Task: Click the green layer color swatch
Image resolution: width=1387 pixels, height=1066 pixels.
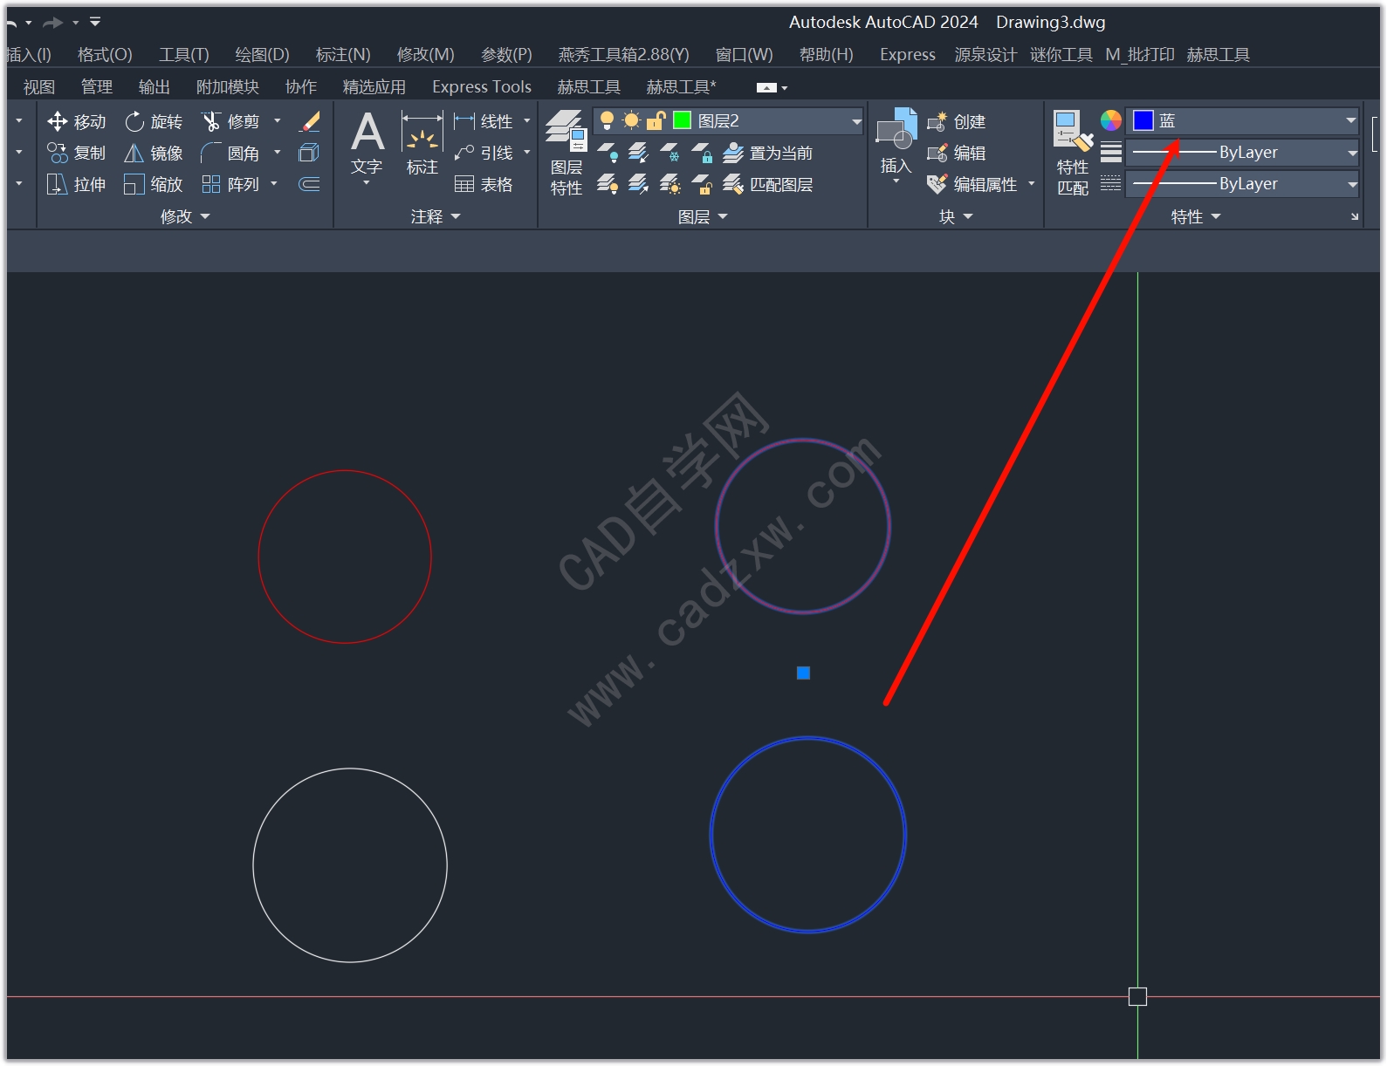Action: tap(683, 120)
